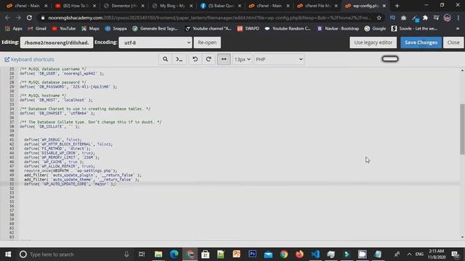This screenshot has width=465, height=261.
Task: Open the Apps bookmark
Action: pyautogui.click(x=14, y=28)
